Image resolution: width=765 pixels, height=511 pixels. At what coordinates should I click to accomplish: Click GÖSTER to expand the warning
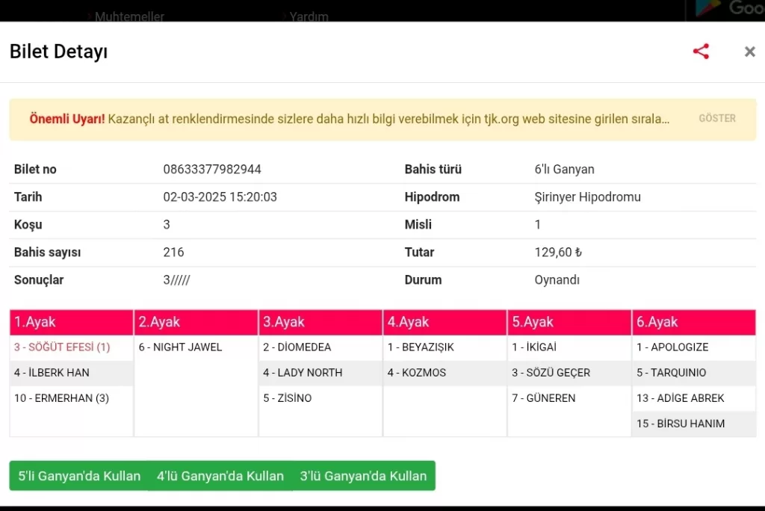click(716, 119)
